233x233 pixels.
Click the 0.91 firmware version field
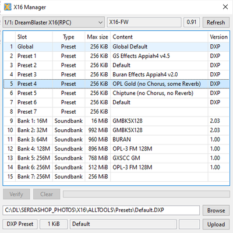pos(192,22)
